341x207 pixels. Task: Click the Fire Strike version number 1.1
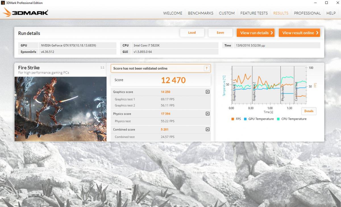(103, 67)
